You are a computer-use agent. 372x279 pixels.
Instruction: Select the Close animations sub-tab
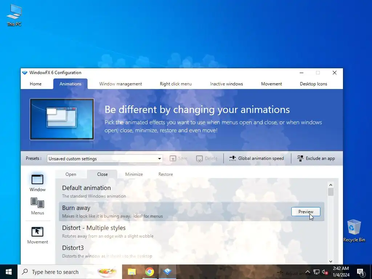point(102,174)
